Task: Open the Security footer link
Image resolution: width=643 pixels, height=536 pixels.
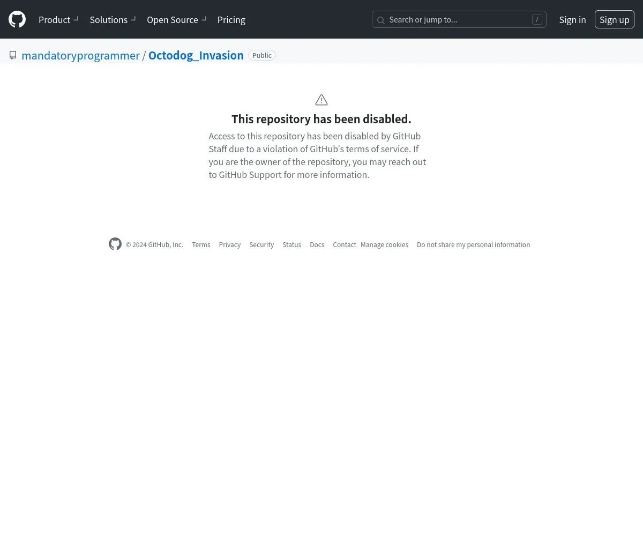Action: click(x=261, y=244)
